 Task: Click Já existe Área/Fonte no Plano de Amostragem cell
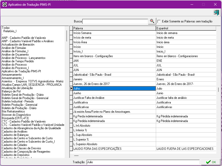click(x=114, y=112)
